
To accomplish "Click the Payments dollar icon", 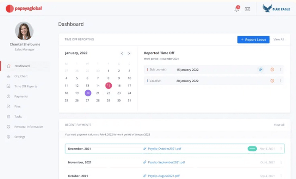I will click(x=9, y=96).
